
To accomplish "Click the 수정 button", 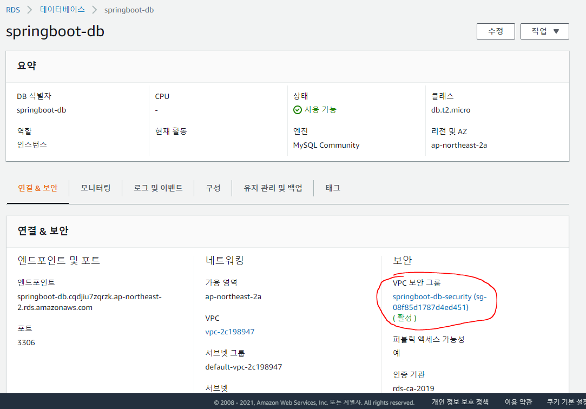I will (496, 31).
